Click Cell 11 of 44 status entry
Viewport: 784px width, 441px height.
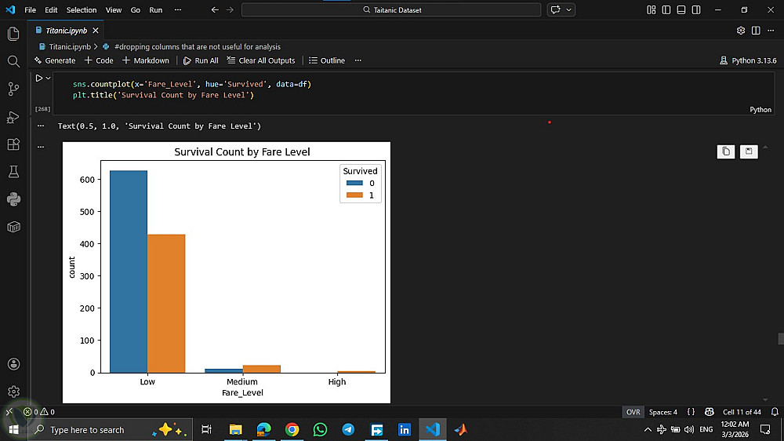point(742,412)
